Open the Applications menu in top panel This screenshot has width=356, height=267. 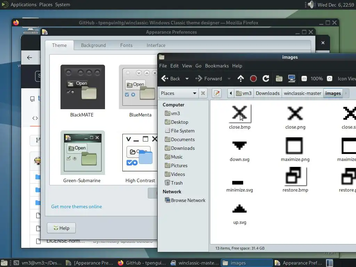[x=23, y=5]
